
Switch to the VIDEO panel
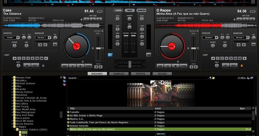130,10
